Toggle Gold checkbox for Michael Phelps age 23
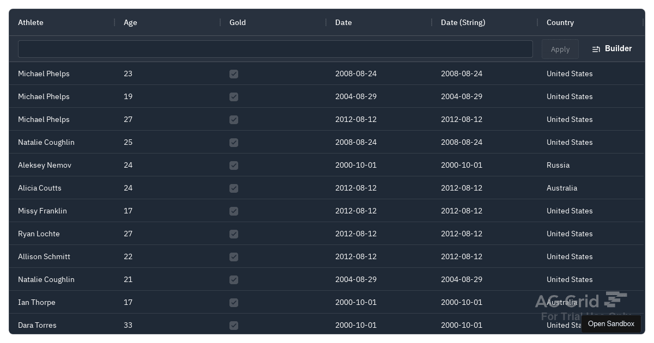654x343 pixels. (x=234, y=74)
